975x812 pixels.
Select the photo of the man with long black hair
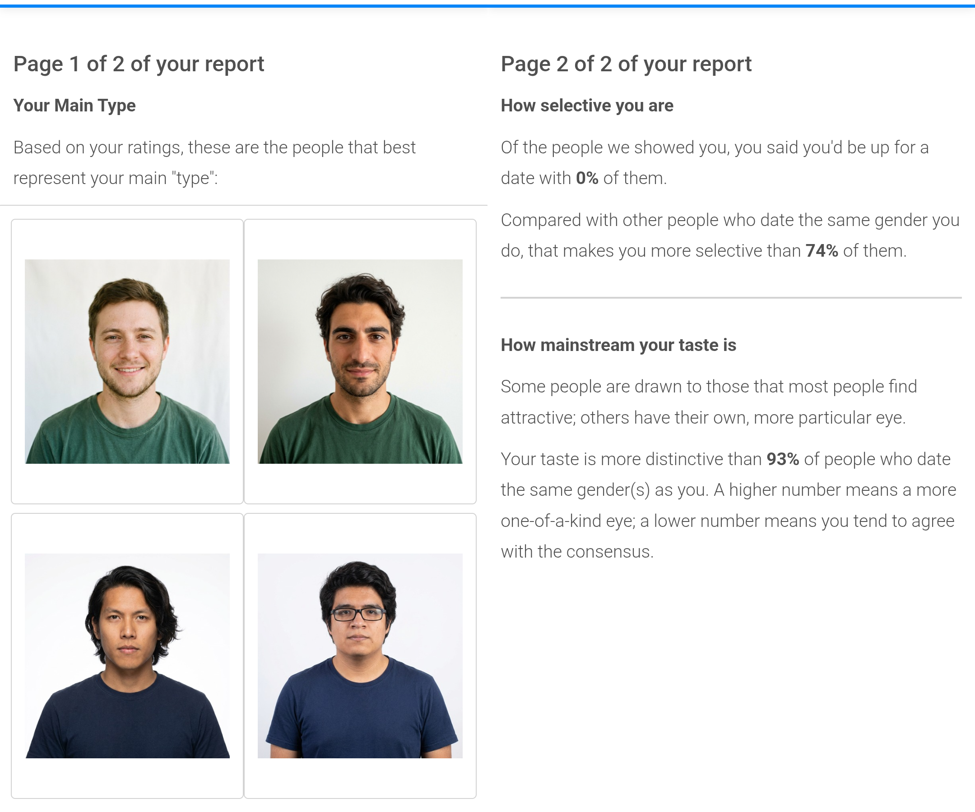(127, 655)
